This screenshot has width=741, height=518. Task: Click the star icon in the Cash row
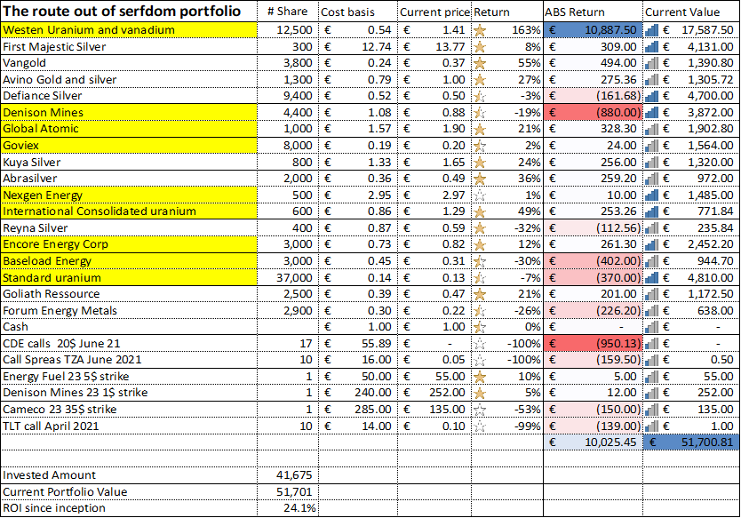[x=480, y=327]
